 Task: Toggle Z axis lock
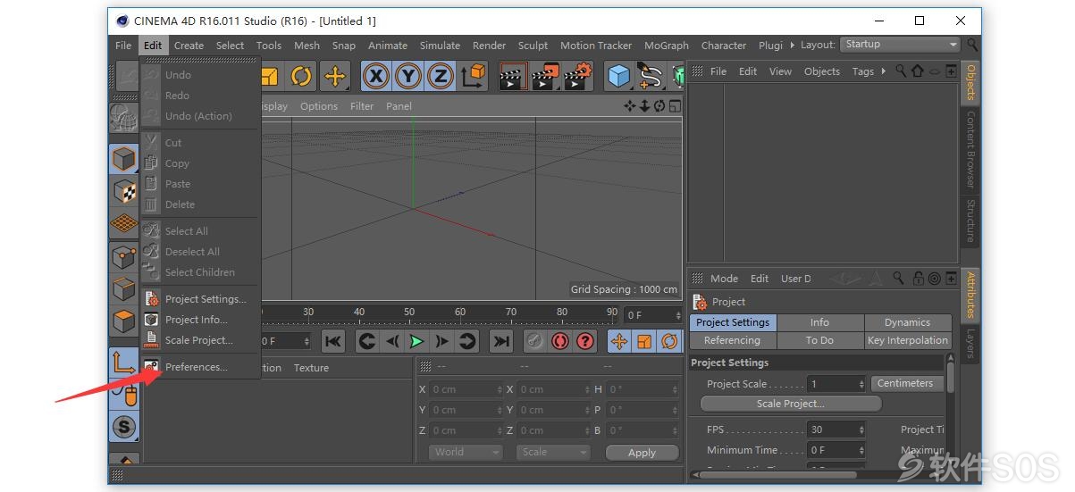click(x=440, y=77)
